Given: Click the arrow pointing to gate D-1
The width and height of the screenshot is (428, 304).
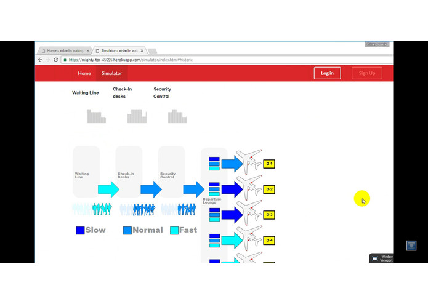Looking at the screenshot, I should pyautogui.click(x=232, y=164).
